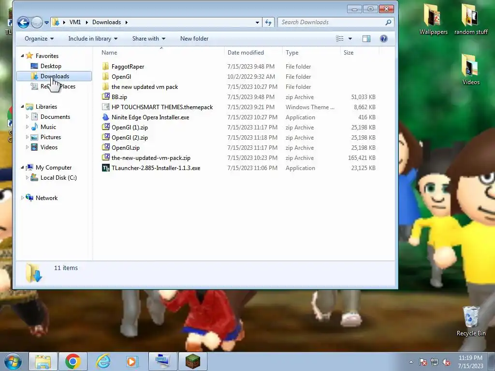Show hidden system tray icons
This screenshot has width=495, height=371.
pyautogui.click(x=411, y=362)
